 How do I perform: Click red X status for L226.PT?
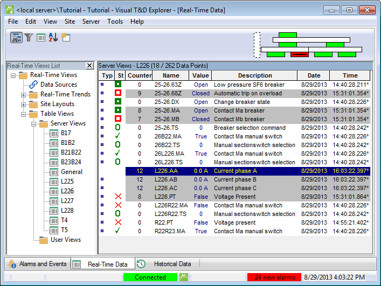[118, 197]
